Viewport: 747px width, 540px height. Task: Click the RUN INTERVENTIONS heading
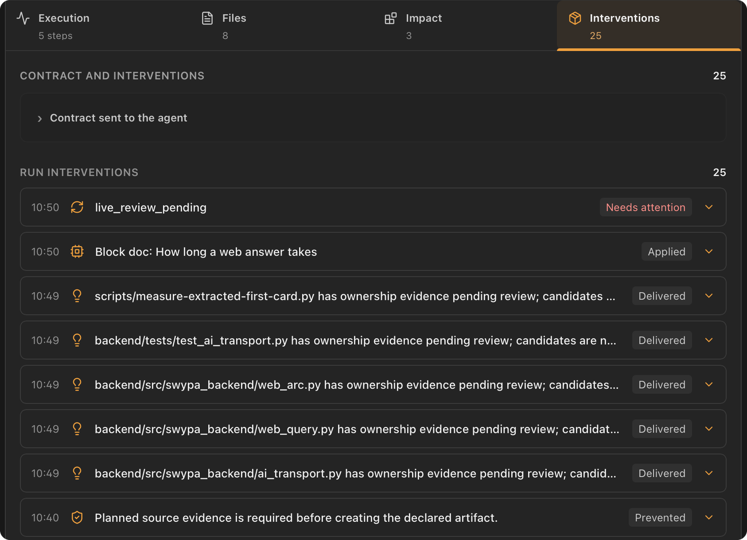pos(79,172)
